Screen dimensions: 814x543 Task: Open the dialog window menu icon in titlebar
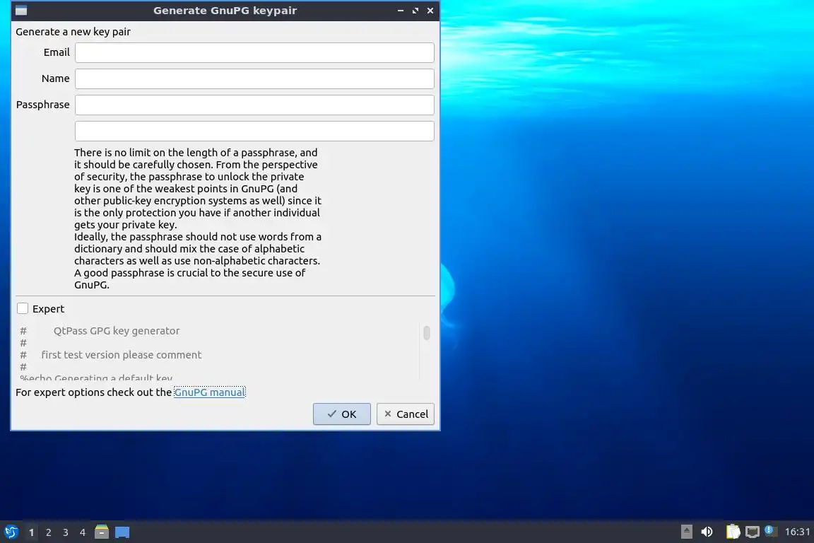coord(20,11)
